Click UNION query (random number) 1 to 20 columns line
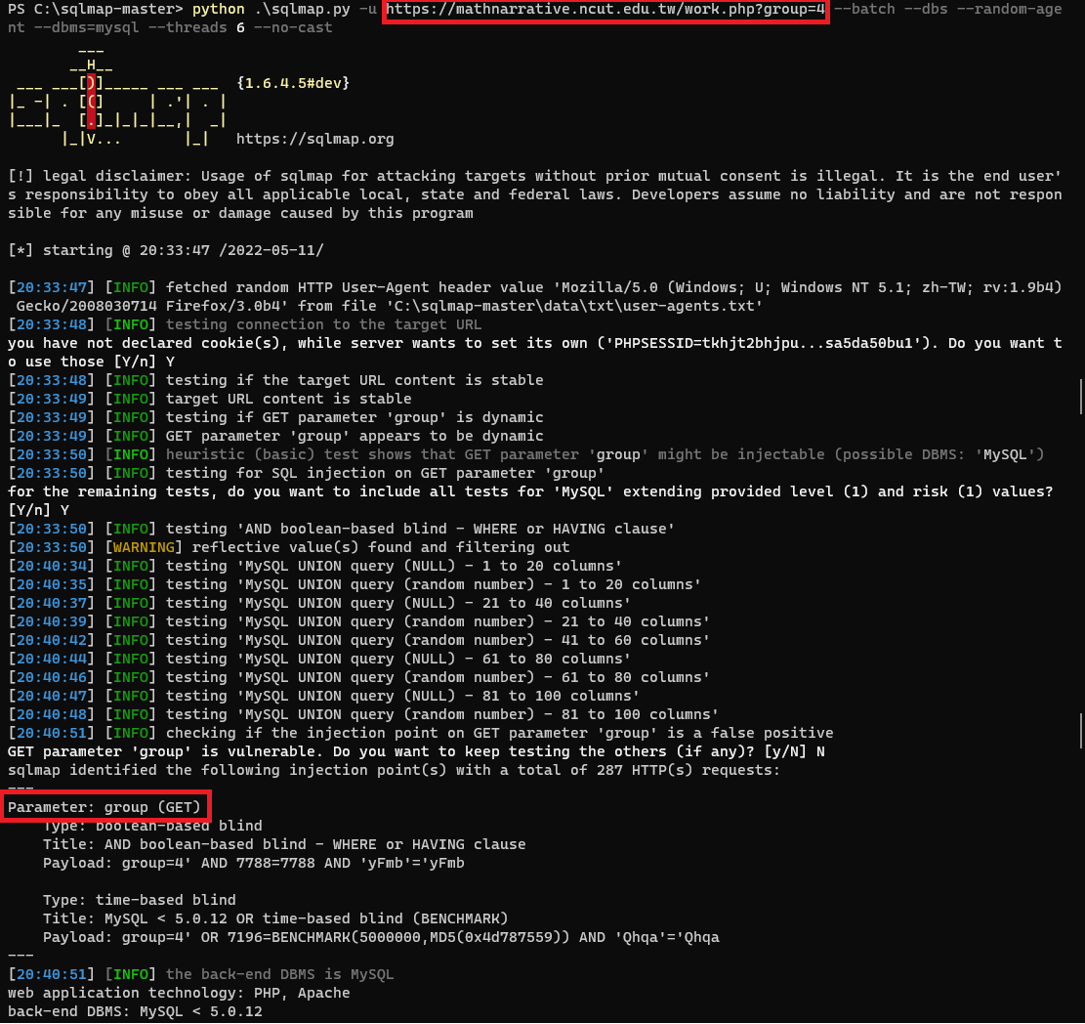The width and height of the screenshot is (1085, 1024). pos(355,585)
